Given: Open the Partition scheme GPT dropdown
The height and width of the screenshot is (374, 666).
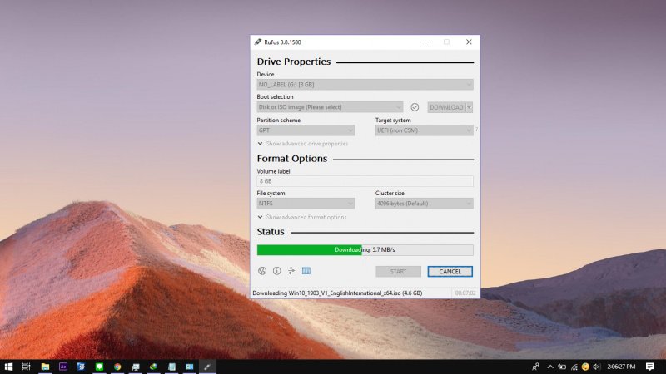Looking at the screenshot, I should coord(306,130).
